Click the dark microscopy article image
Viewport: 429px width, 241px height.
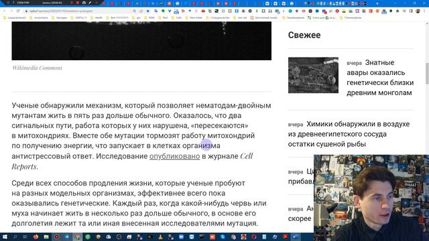141,41
